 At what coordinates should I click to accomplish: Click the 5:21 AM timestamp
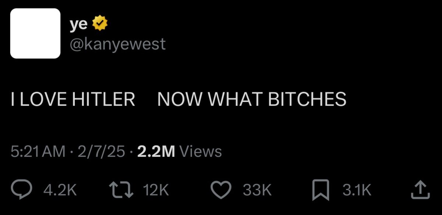tap(38, 152)
